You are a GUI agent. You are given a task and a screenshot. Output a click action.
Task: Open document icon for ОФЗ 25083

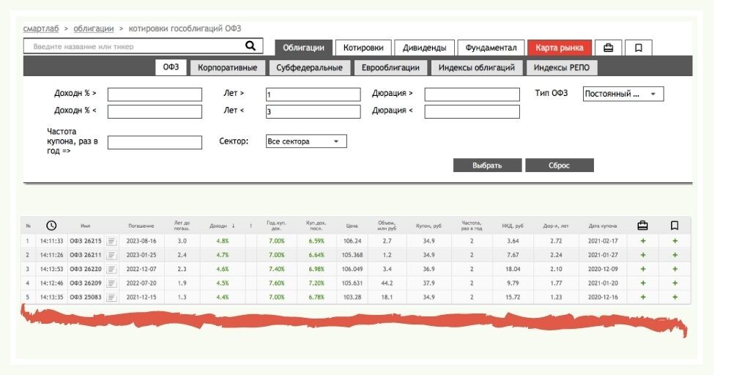pos(111,297)
